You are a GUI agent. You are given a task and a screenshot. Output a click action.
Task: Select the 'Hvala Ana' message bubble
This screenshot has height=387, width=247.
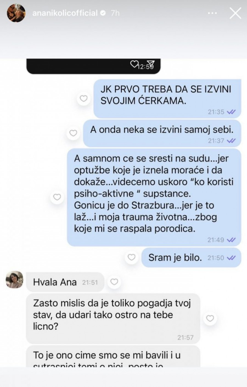point(65,282)
